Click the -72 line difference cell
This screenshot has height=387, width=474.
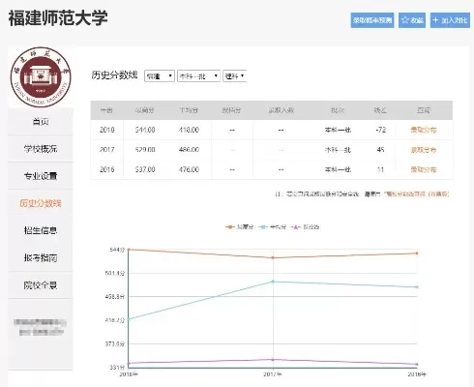point(380,130)
